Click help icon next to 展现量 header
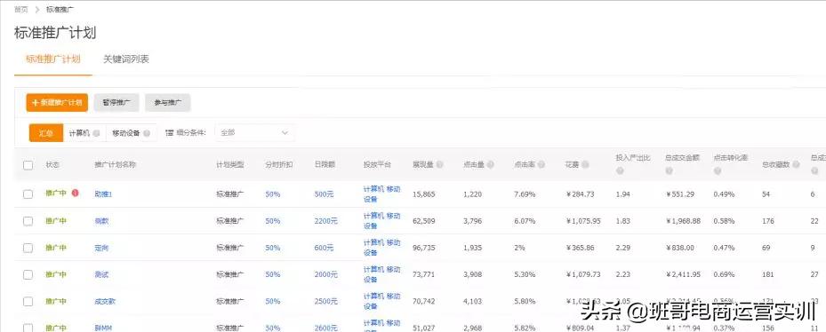This screenshot has width=826, height=332. point(440,165)
